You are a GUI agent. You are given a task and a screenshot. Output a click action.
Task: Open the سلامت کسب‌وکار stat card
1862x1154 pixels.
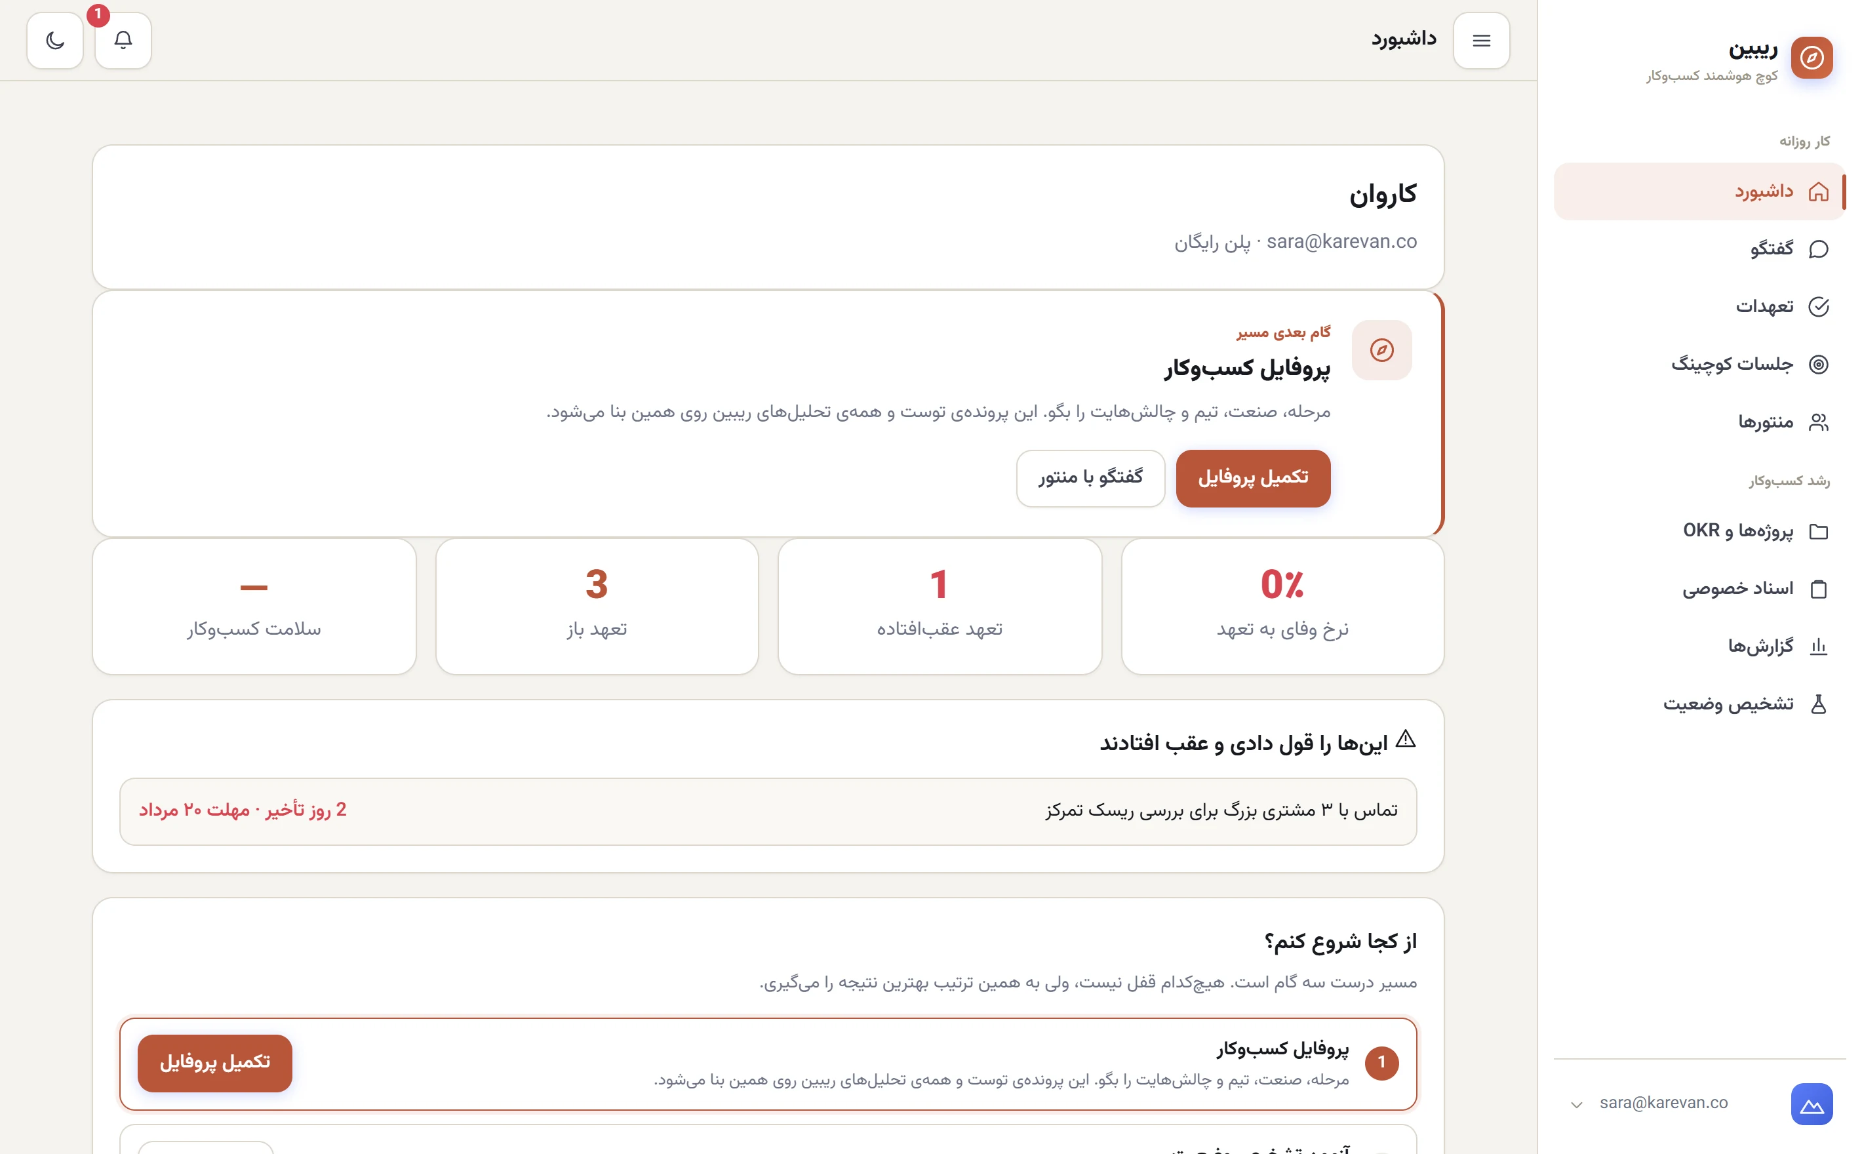click(x=254, y=607)
